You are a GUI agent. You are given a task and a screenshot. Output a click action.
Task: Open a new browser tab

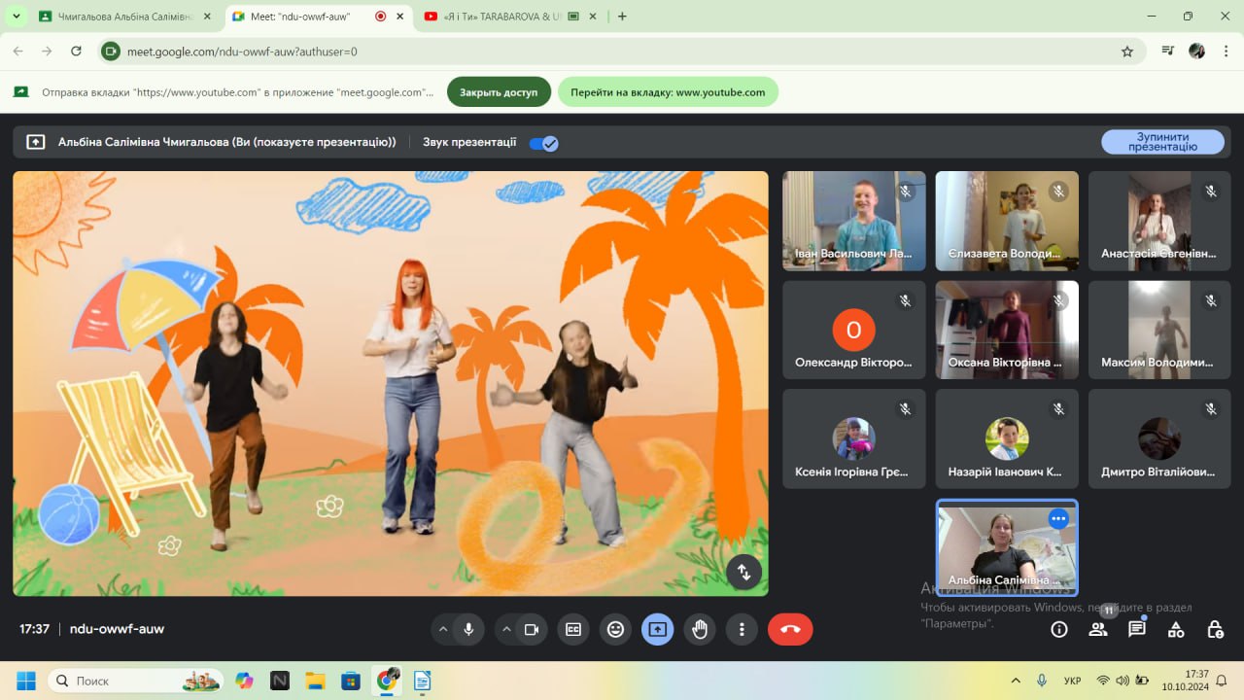(x=622, y=17)
